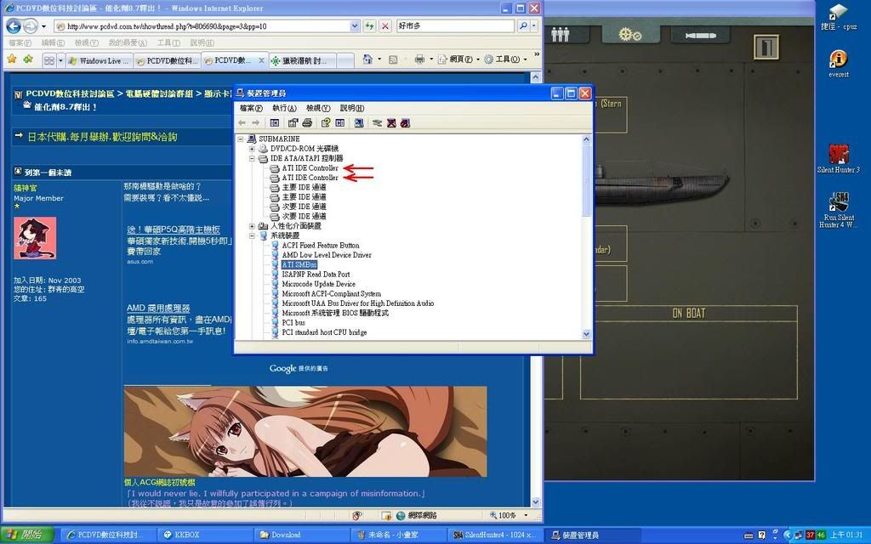The image size is (871, 544).
Task: Open the cpuz shortcut on the desktop
Action: coord(839,17)
